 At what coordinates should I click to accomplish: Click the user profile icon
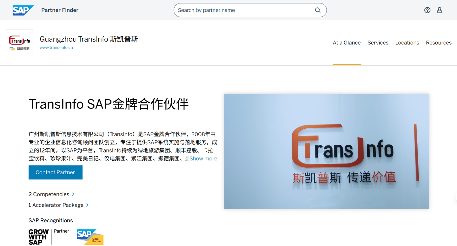[x=440, y=10]
